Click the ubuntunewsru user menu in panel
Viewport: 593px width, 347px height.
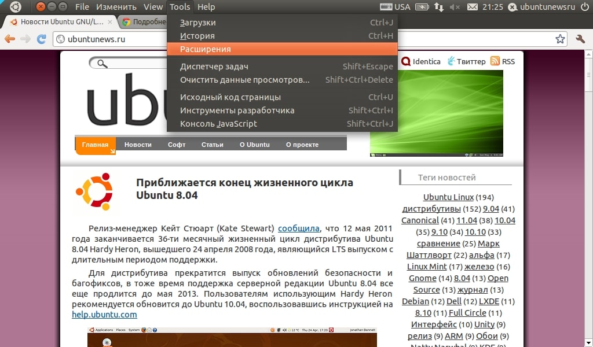point(541,7)
